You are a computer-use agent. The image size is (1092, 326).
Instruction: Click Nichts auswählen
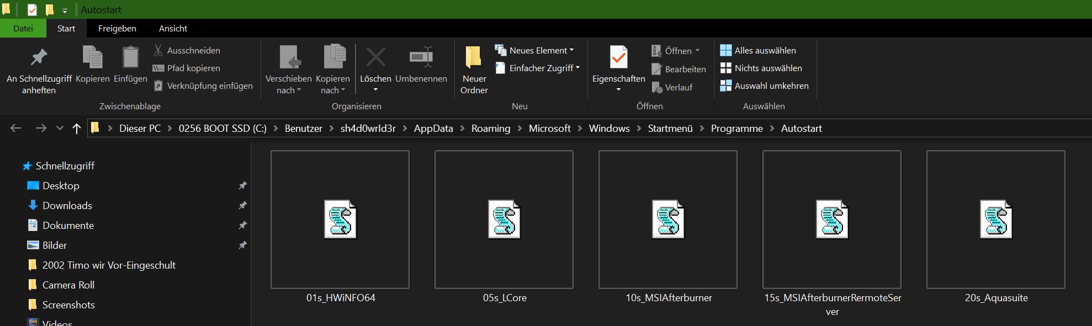coord(761,68)
